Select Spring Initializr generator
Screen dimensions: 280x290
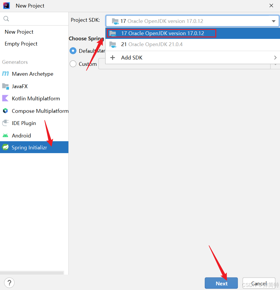[34, 147]
